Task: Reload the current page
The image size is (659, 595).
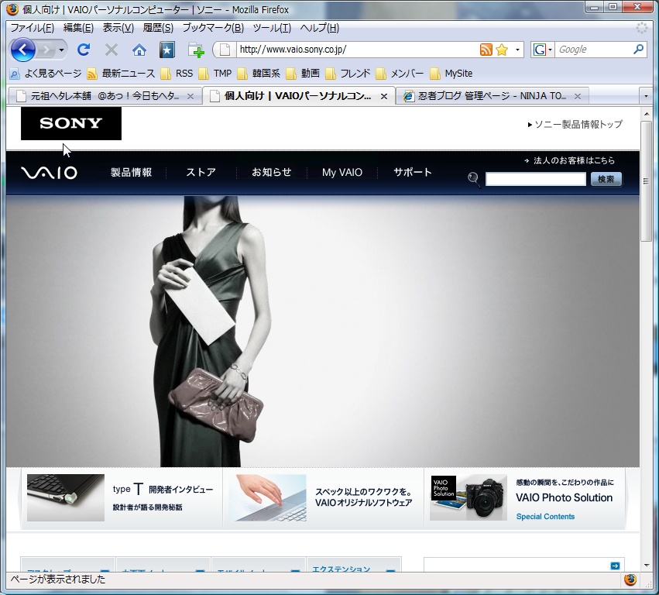Action: coord(84,50)
